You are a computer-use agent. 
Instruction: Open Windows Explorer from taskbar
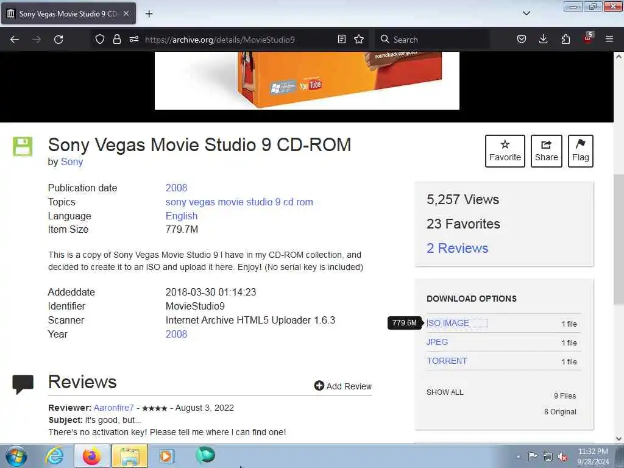point(130,456)
